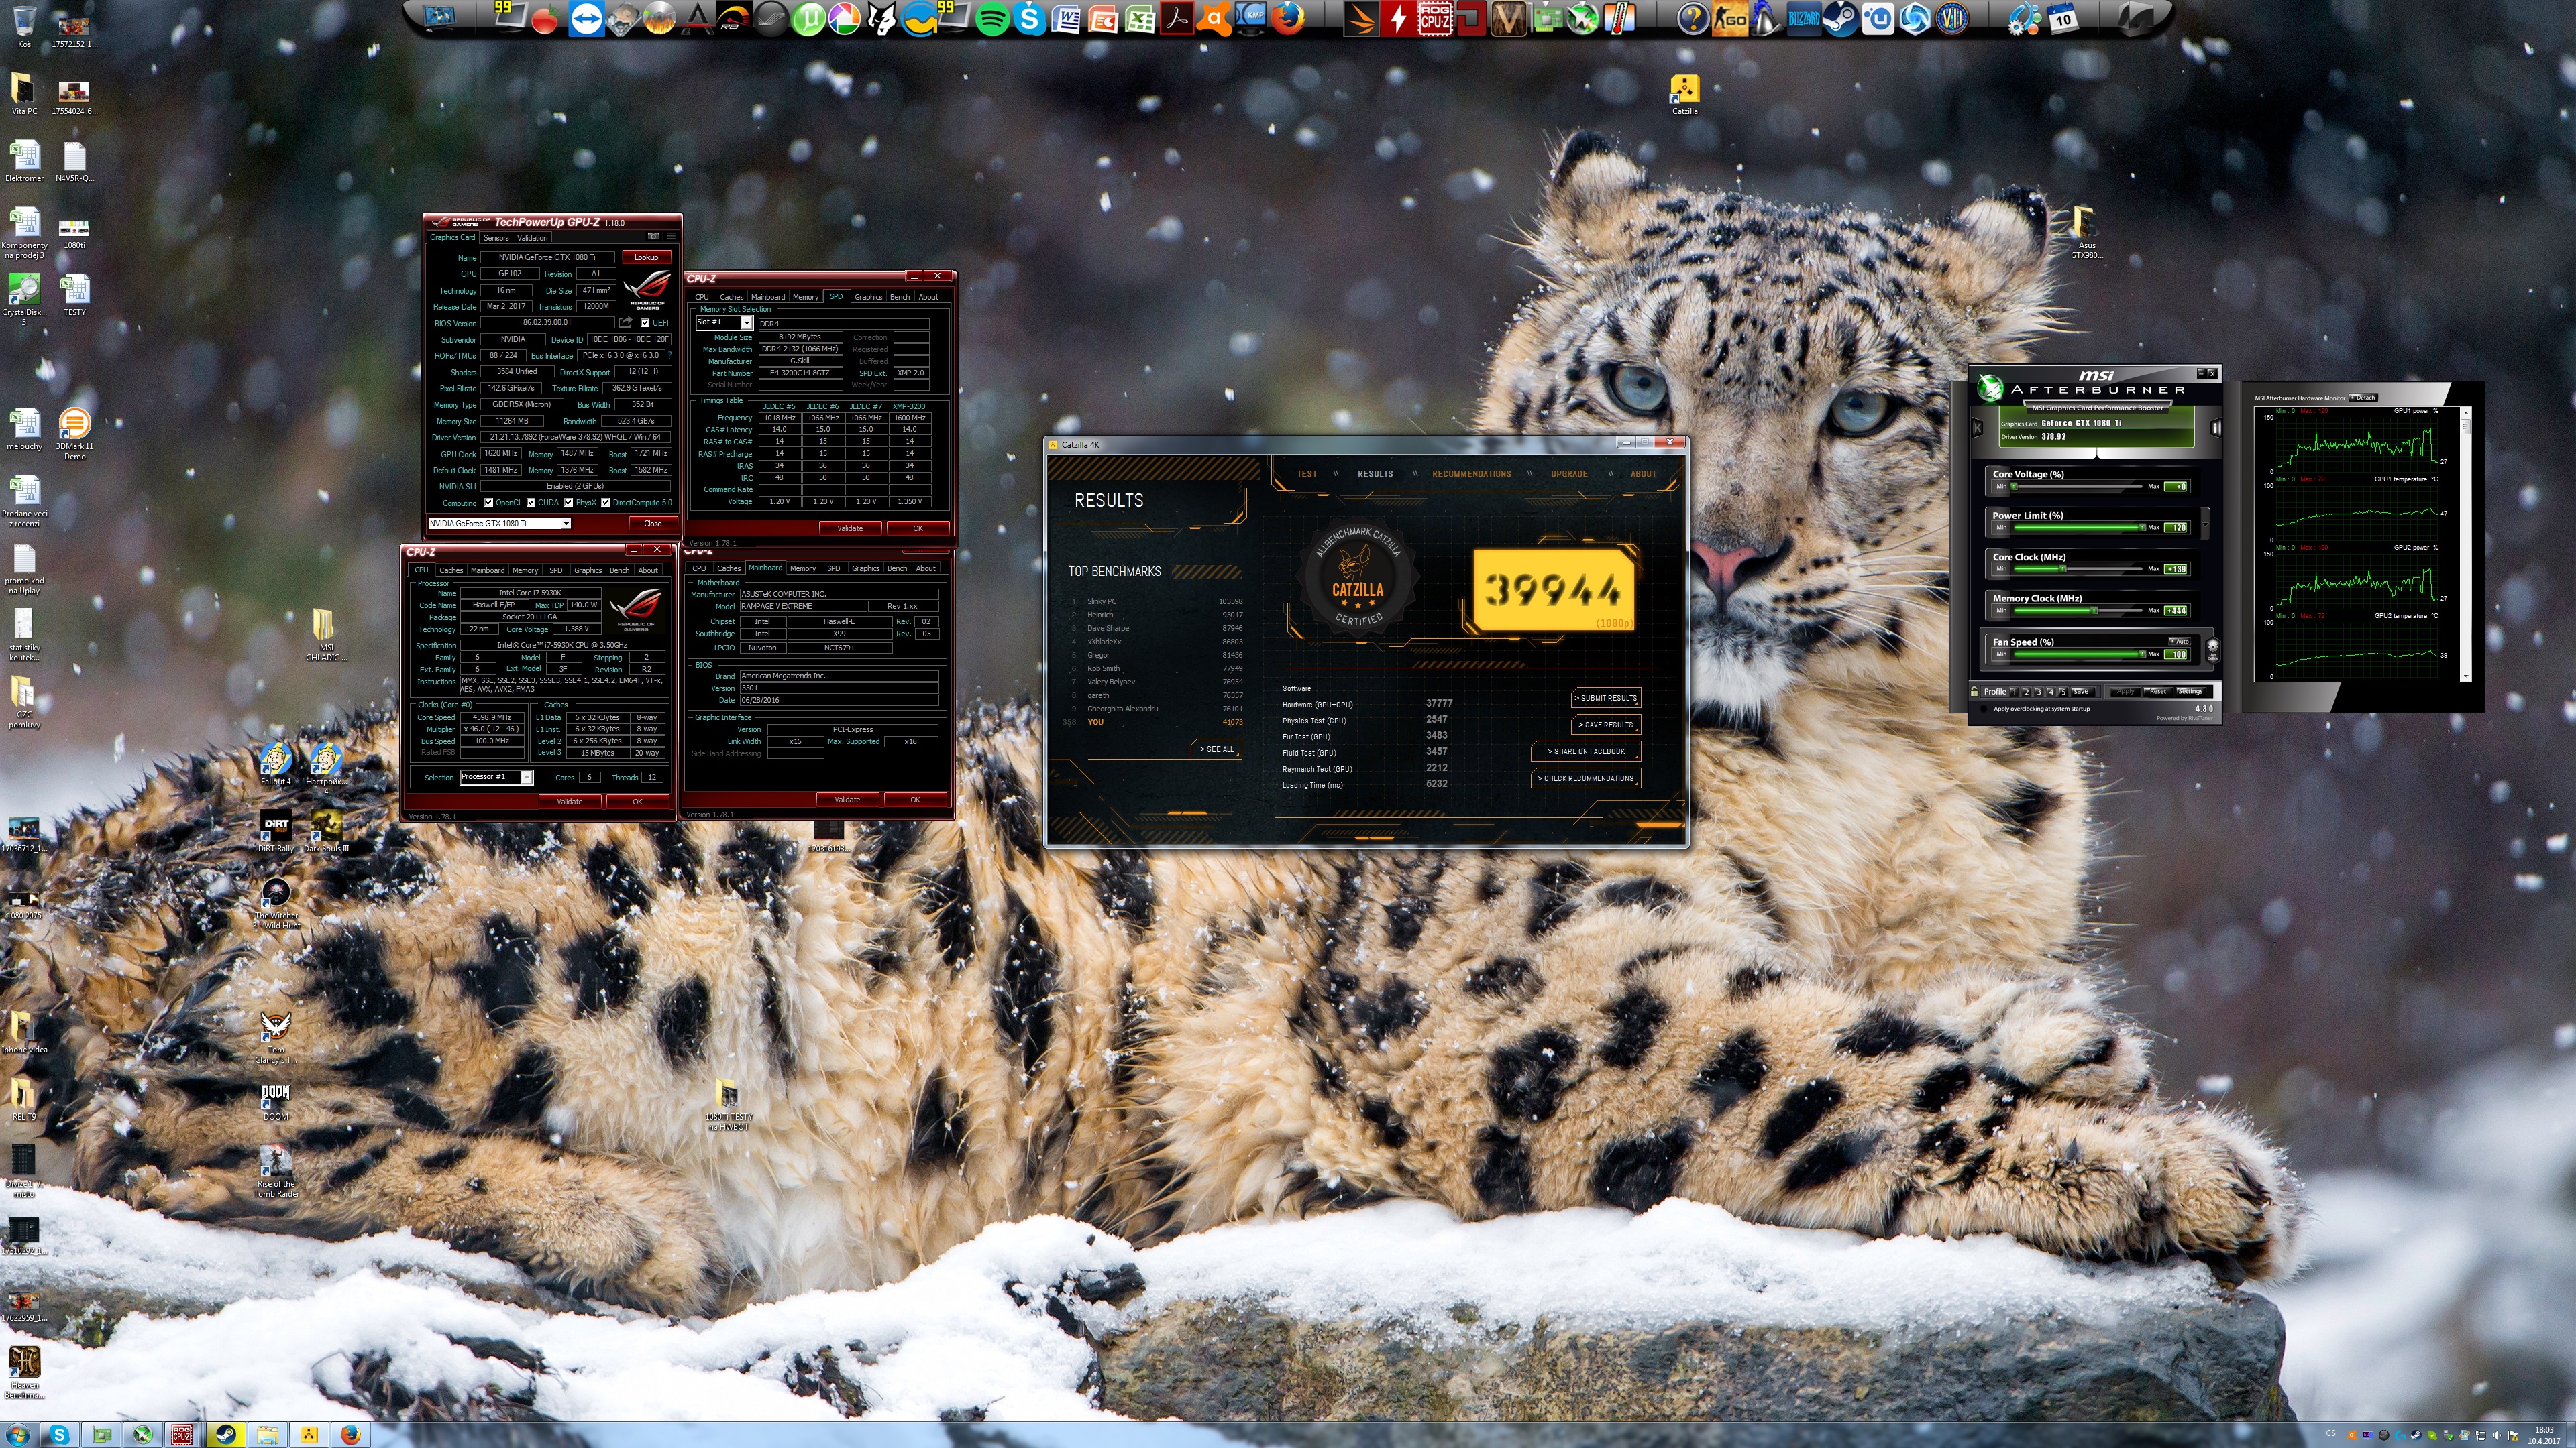This screenshot has width=2576, height=1448.
Task: Click Save Results in Catzilla
Action: pyautogui.click(x=1606, y=725)
